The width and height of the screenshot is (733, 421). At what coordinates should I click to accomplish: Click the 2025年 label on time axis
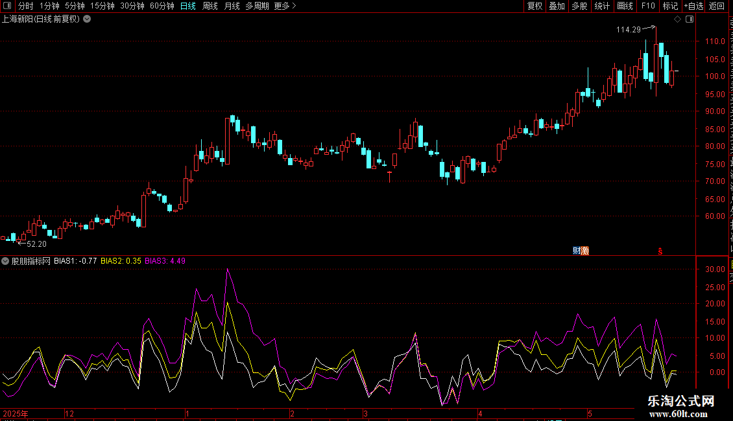(x=16, y=414)
